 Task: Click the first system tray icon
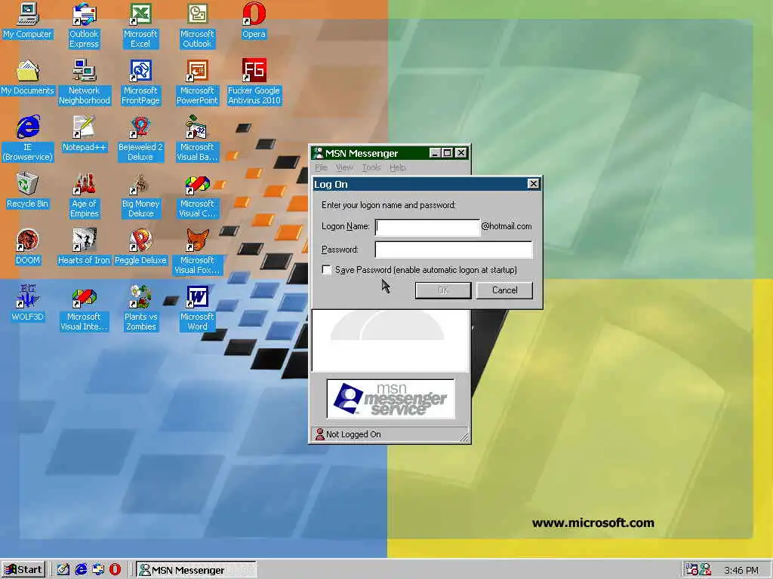[691, 570]
